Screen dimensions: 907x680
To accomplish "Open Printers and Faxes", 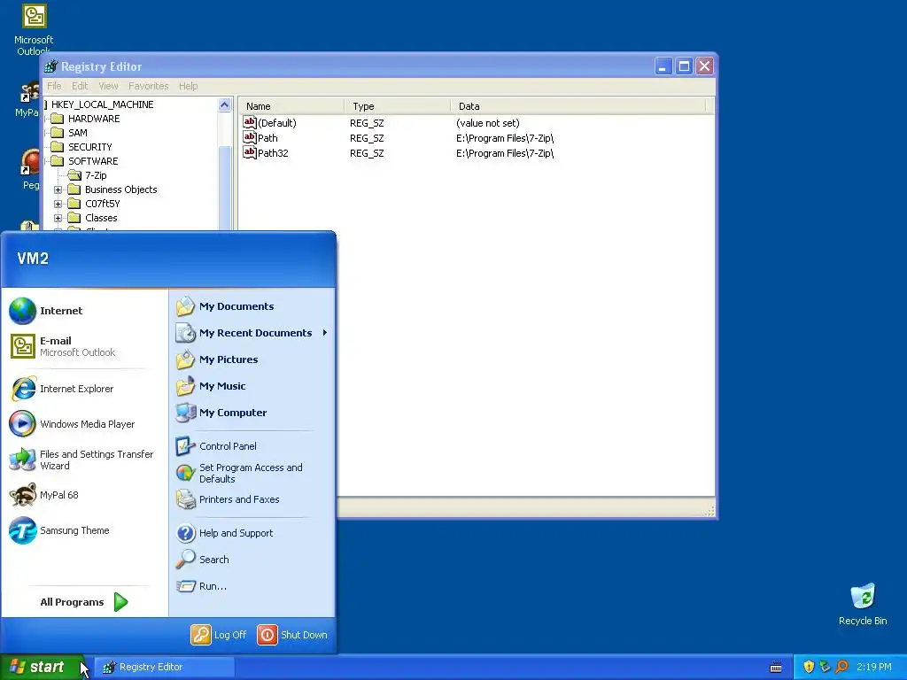I will (239, 499).
